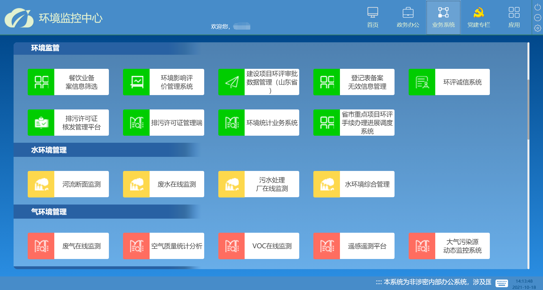This screenshot has width=543, height=290.
Task: Open 遥感遥测平台 link
Action: click(x=367, y=246)
